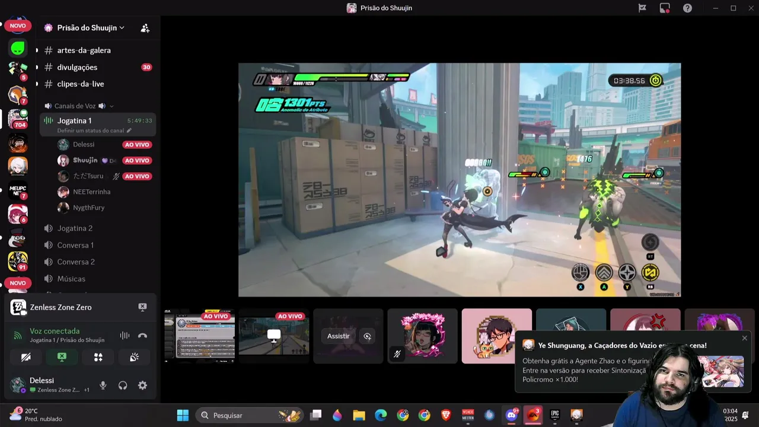Click the add multistream icon beside Assistir
This screenshot has height=427, width=759.
367,336
